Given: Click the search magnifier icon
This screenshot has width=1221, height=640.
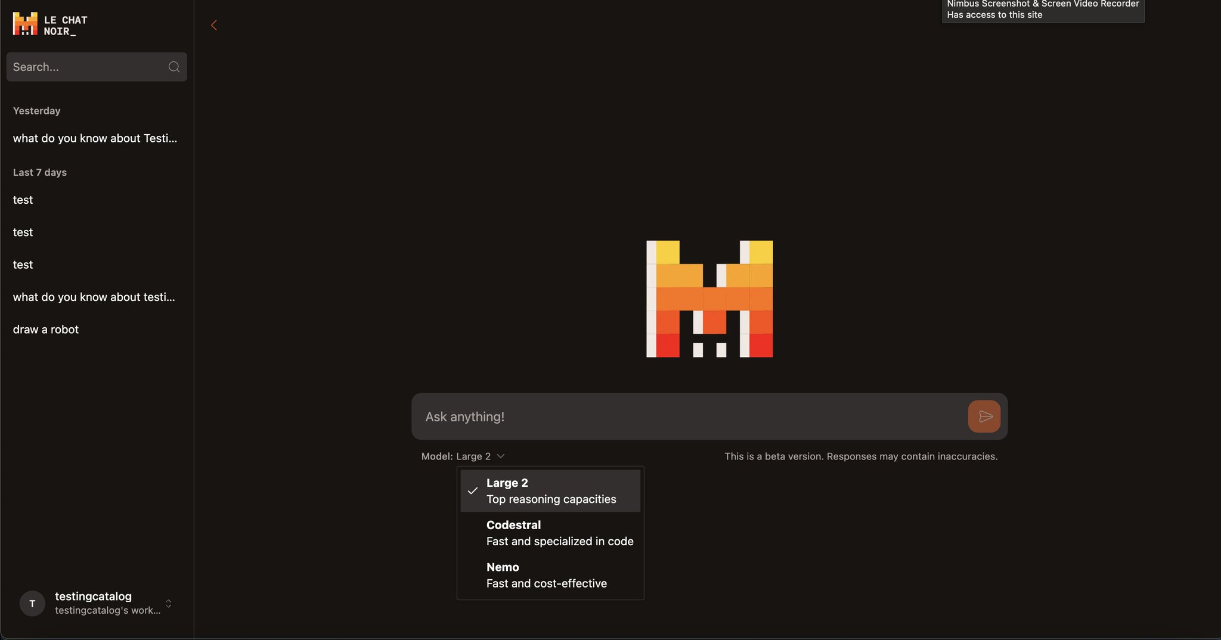Looking at the screenshot, I should [174, 67].
